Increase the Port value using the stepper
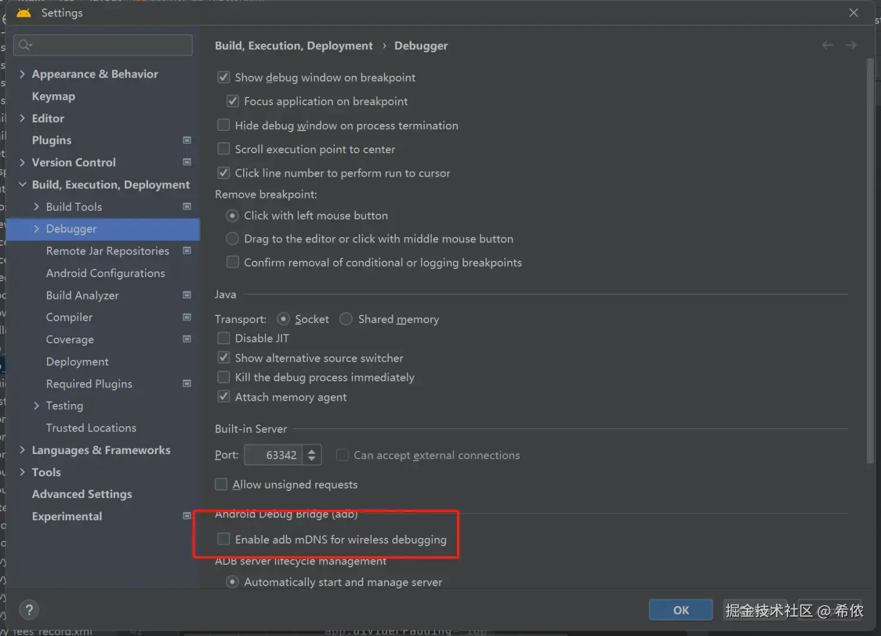 coord(311,450)
